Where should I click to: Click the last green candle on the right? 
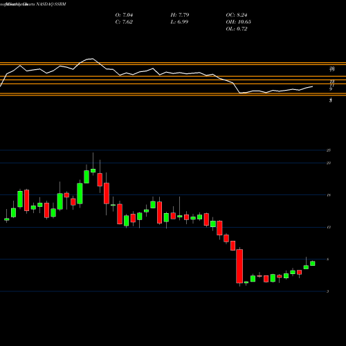point(313,264)
